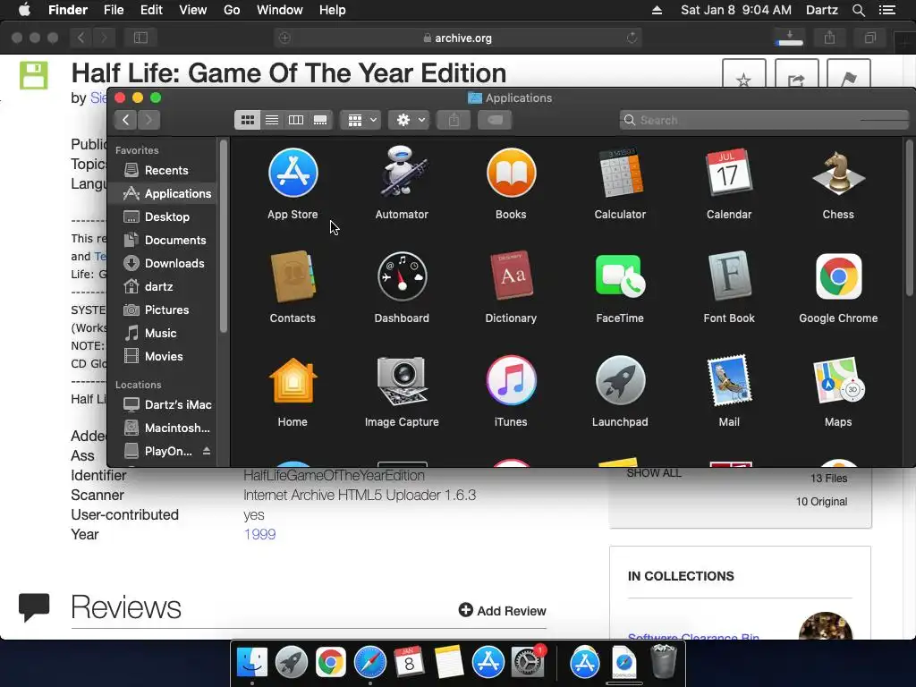Select Google Chrome in Applications folder

(x=838, y=276)
